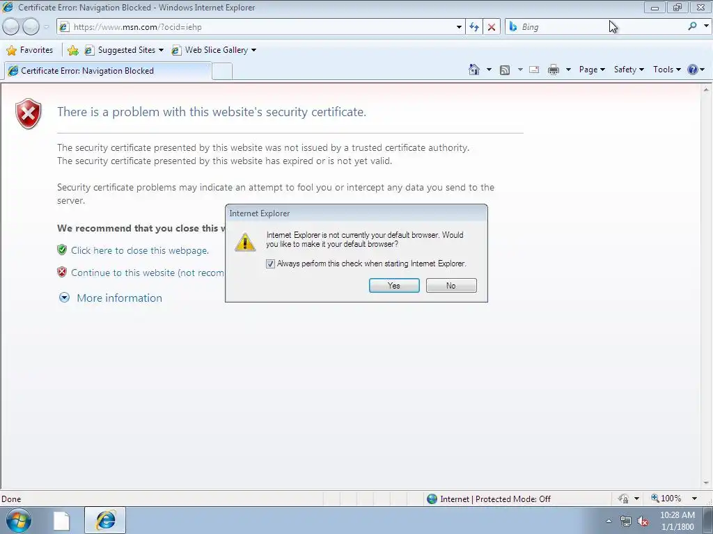
Task: Click the RSS Feeds icon
Action: (505, 70)
